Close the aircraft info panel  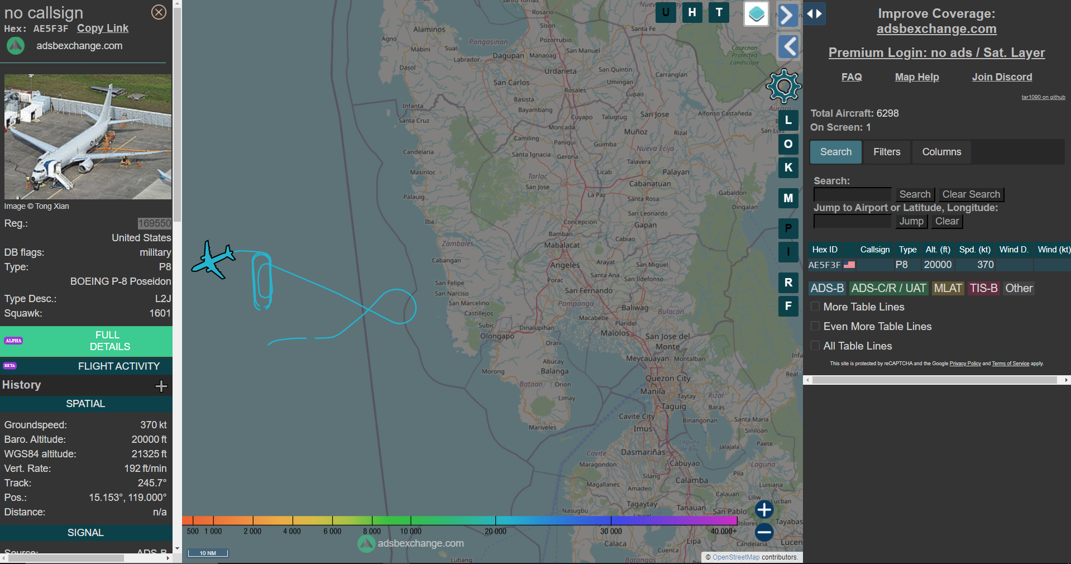click(x=159, y=12)
